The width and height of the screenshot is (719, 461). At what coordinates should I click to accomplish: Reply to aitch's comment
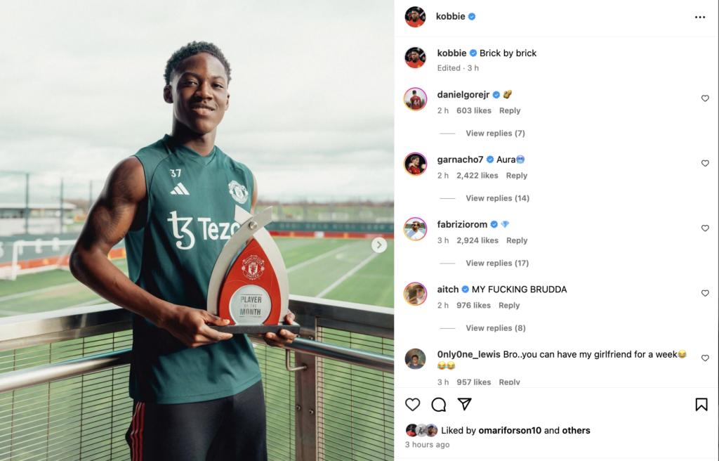pyautogui.click(x=509, y=306)
